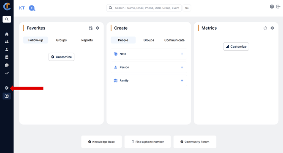
Task: Switch to Groups tab in Favorites
Action: click(x=61, y=40)
